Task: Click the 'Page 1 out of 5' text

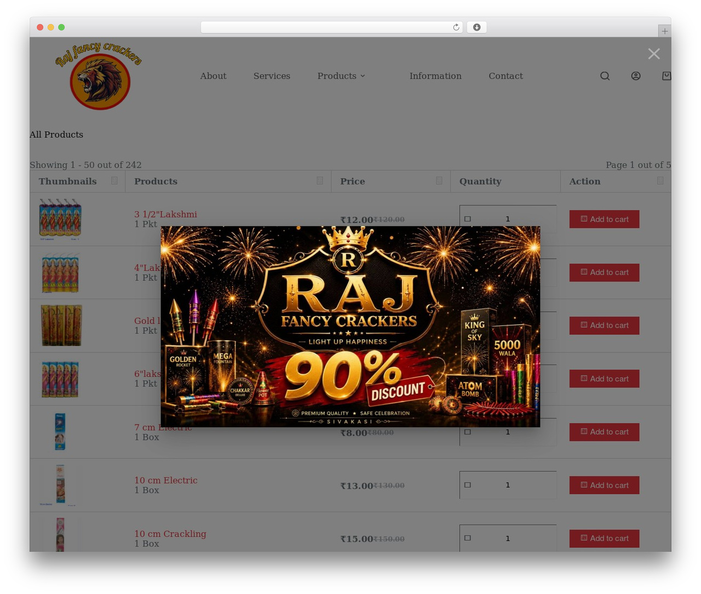Action: coord(638,165)
